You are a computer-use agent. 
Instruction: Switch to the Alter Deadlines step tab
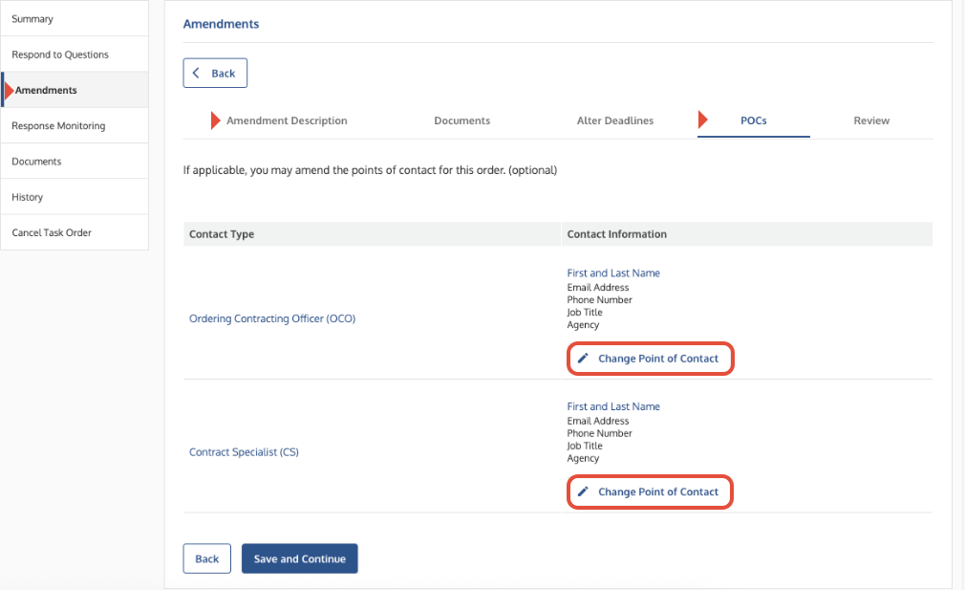tap(614, 120)
